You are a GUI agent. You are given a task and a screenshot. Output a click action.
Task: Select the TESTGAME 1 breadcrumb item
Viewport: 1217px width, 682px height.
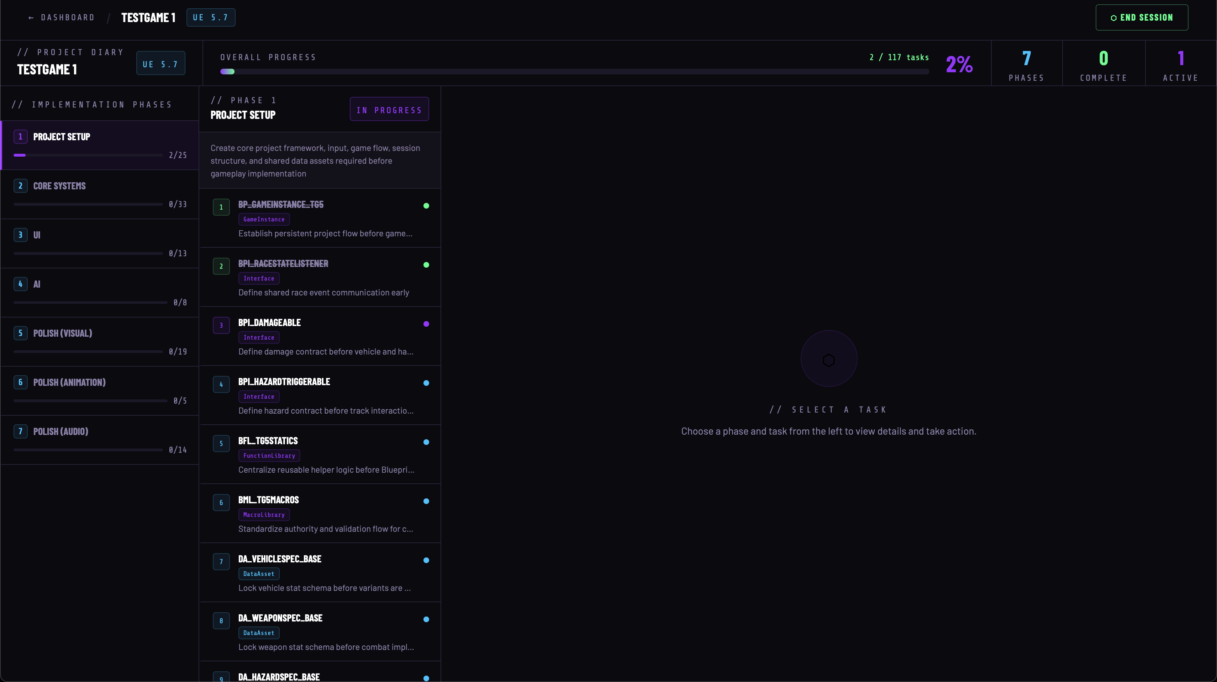[148, 17]
